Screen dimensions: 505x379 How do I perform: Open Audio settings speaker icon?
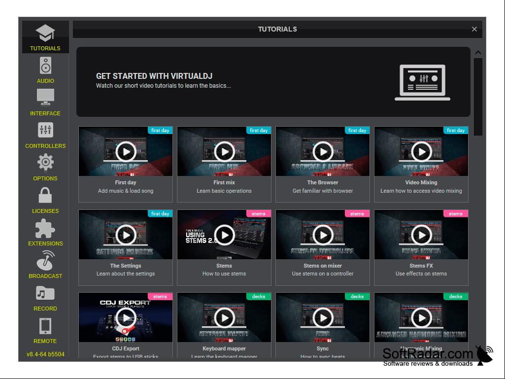(x=45, y=66)
